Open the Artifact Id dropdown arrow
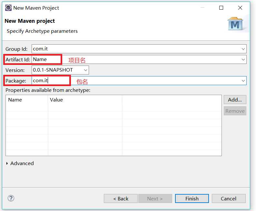This screenshot has width=256, height=211. click(243, 59)
